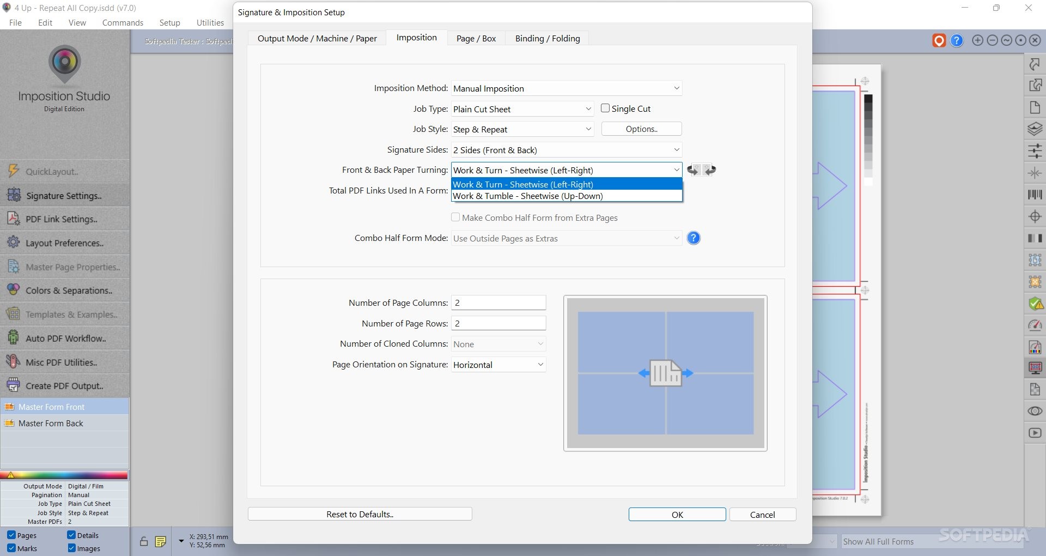Switch to the Page / Box tab
1046x556 pixels.
pyautogui.click(x=476, y=38)
